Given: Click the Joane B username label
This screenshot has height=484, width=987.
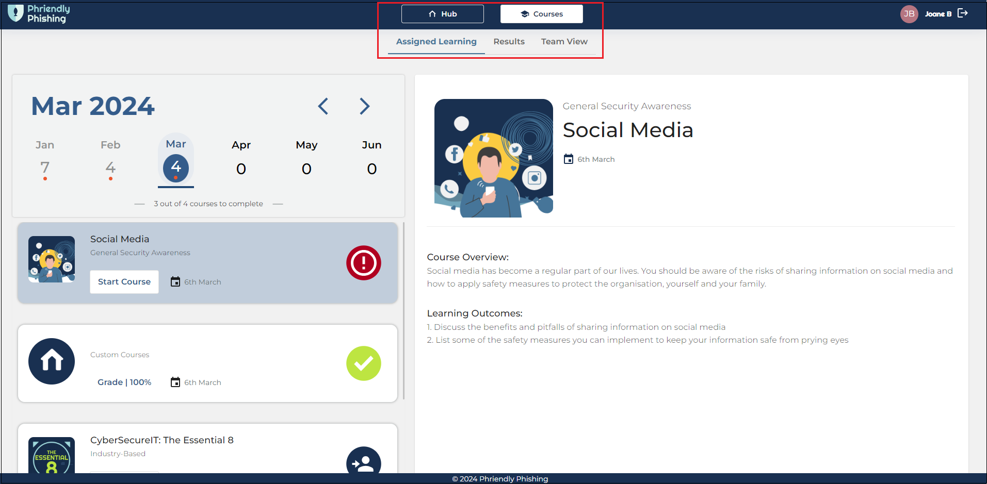Looking at the screenshot, I should point(937,14).
